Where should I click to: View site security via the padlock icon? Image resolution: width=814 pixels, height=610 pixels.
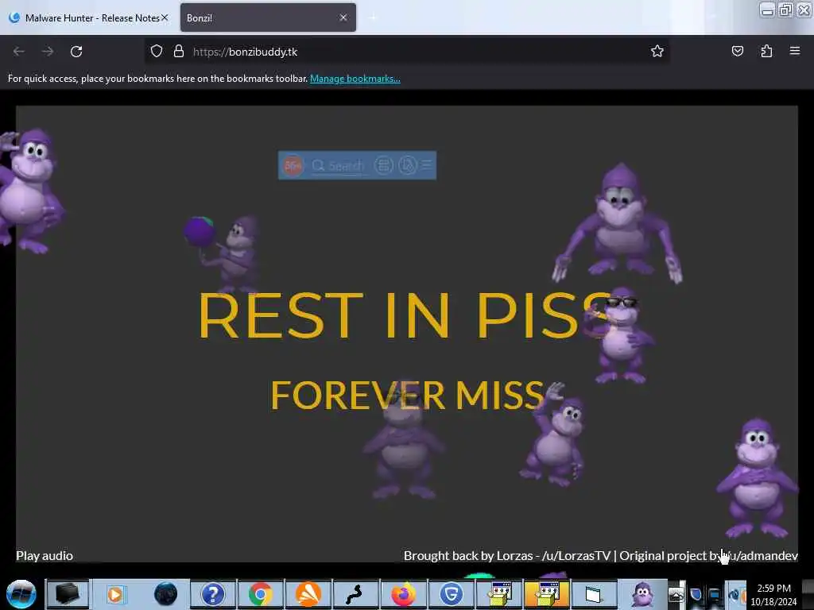179,52
